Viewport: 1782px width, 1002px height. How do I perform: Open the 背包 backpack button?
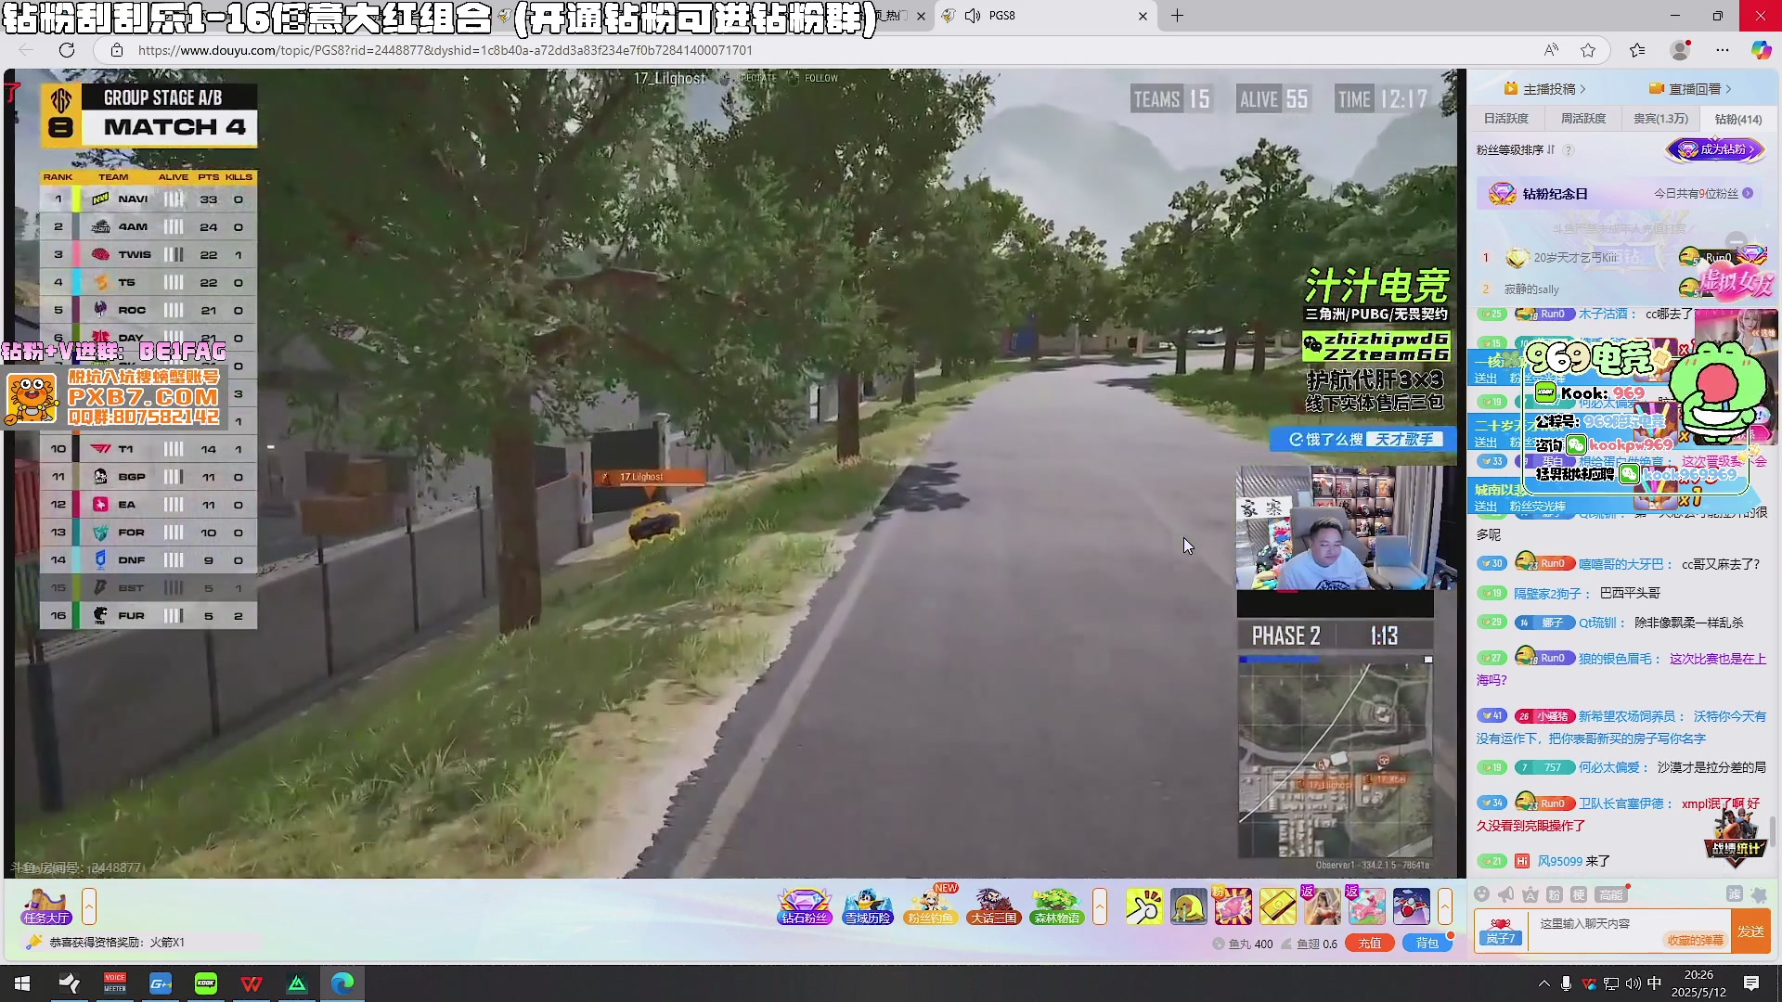coord(1427,944)
